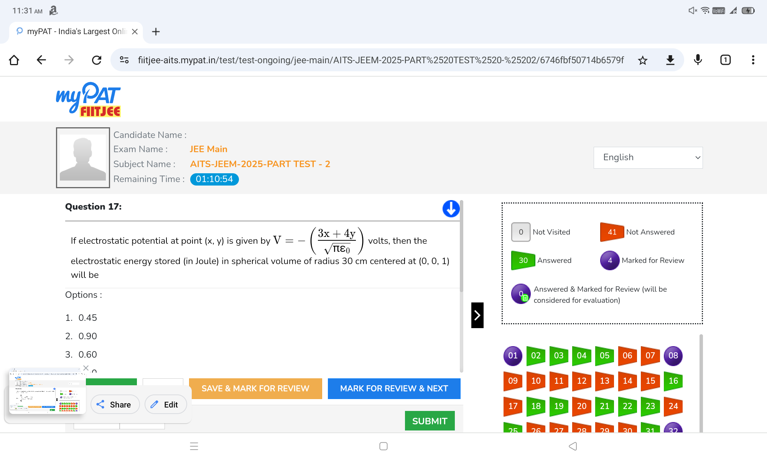Open the English language dropdown
767x460 pixels.
[648, 158]
